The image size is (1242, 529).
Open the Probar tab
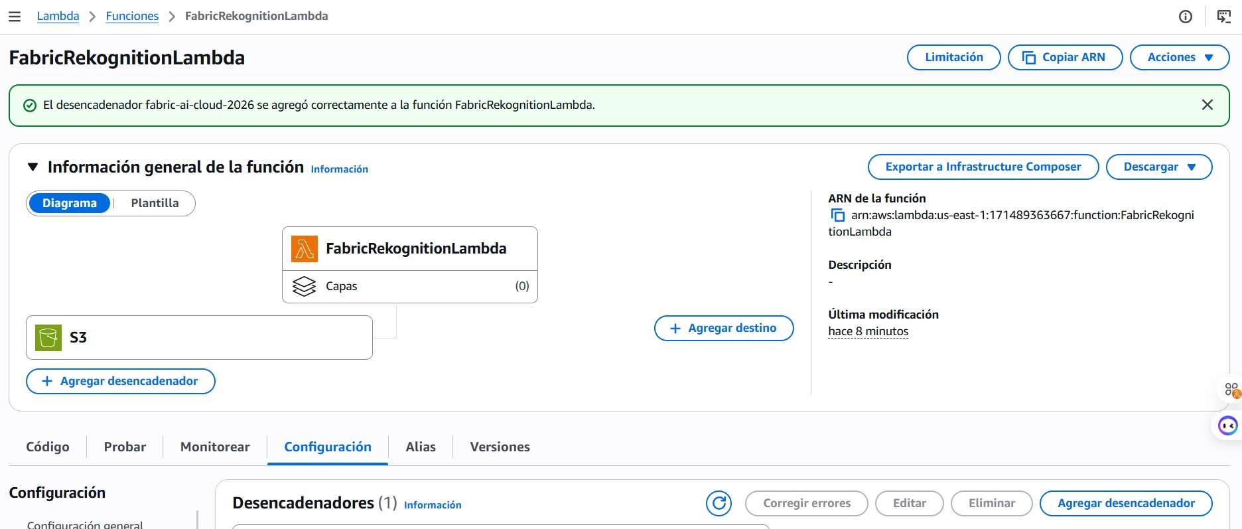[x=125, y=447]
